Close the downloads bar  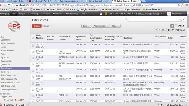186,105
